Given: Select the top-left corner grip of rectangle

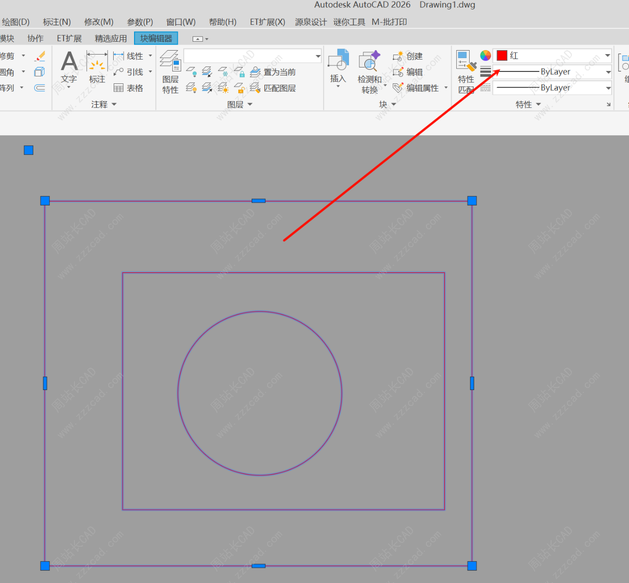Looking at the screenshot, I should point(45,200).
